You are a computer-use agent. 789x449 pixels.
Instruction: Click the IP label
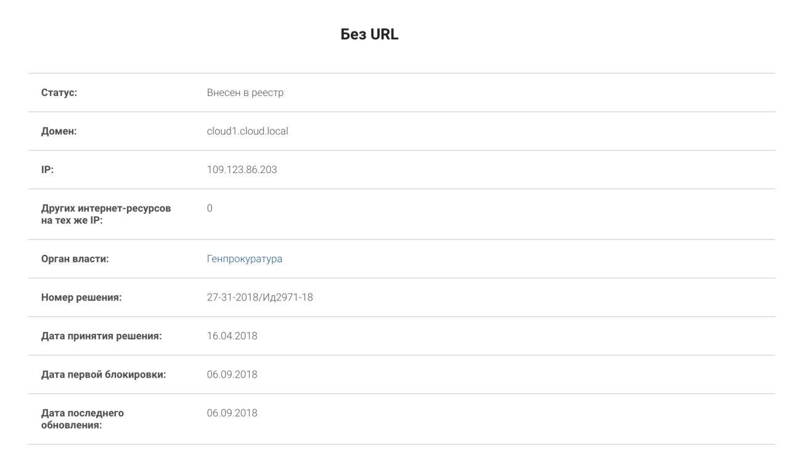point(47,169)
